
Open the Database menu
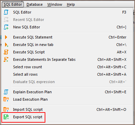coord(35,4)
